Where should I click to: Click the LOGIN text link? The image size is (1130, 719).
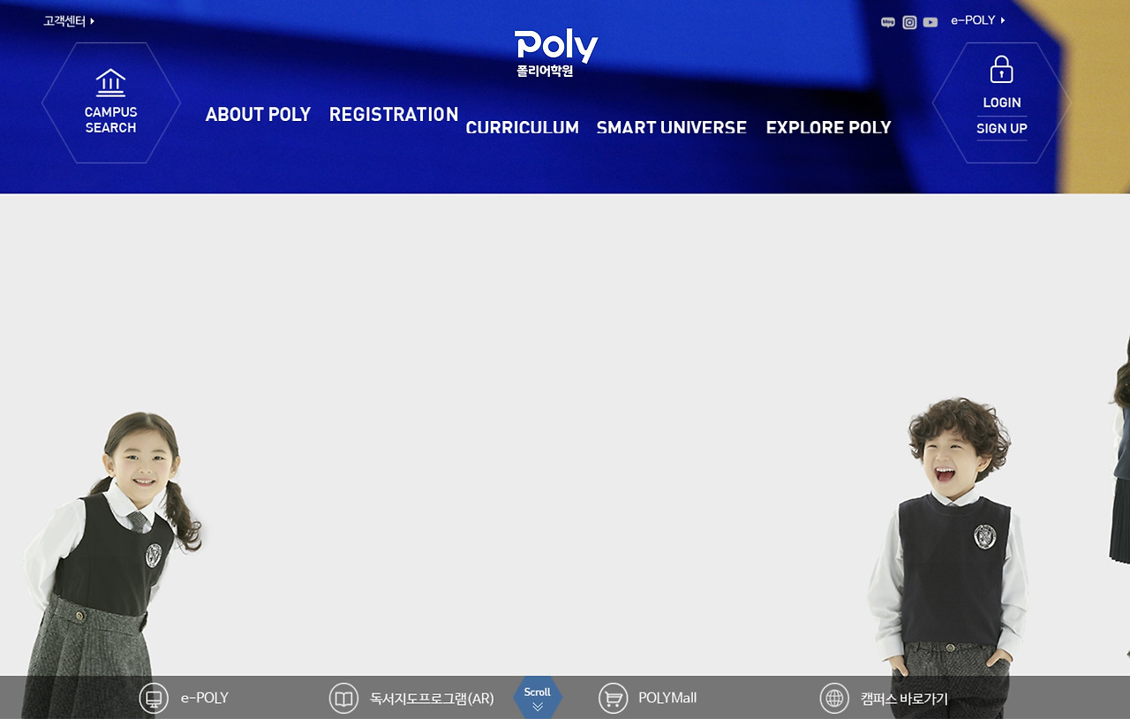[x=1002, y=102]
